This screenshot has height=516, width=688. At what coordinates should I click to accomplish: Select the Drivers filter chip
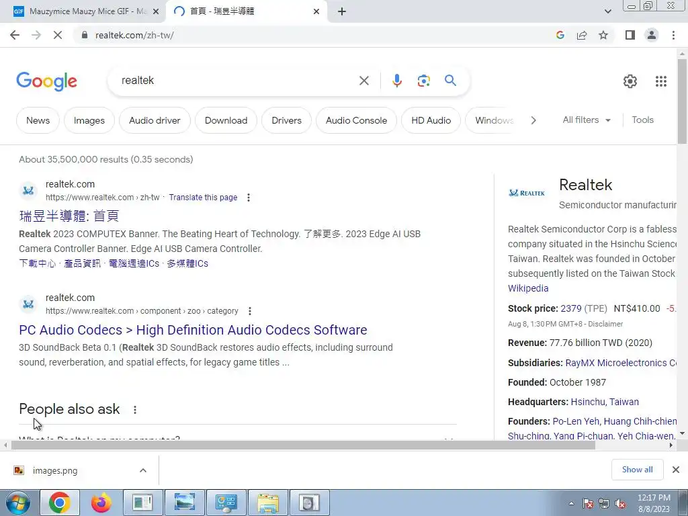pyautogui.click(x=286, y=120)
